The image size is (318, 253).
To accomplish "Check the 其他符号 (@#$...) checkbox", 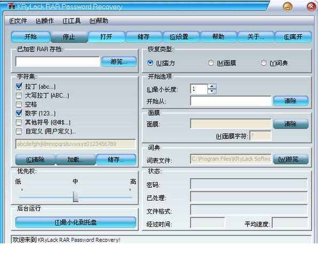I will [19, 122].
